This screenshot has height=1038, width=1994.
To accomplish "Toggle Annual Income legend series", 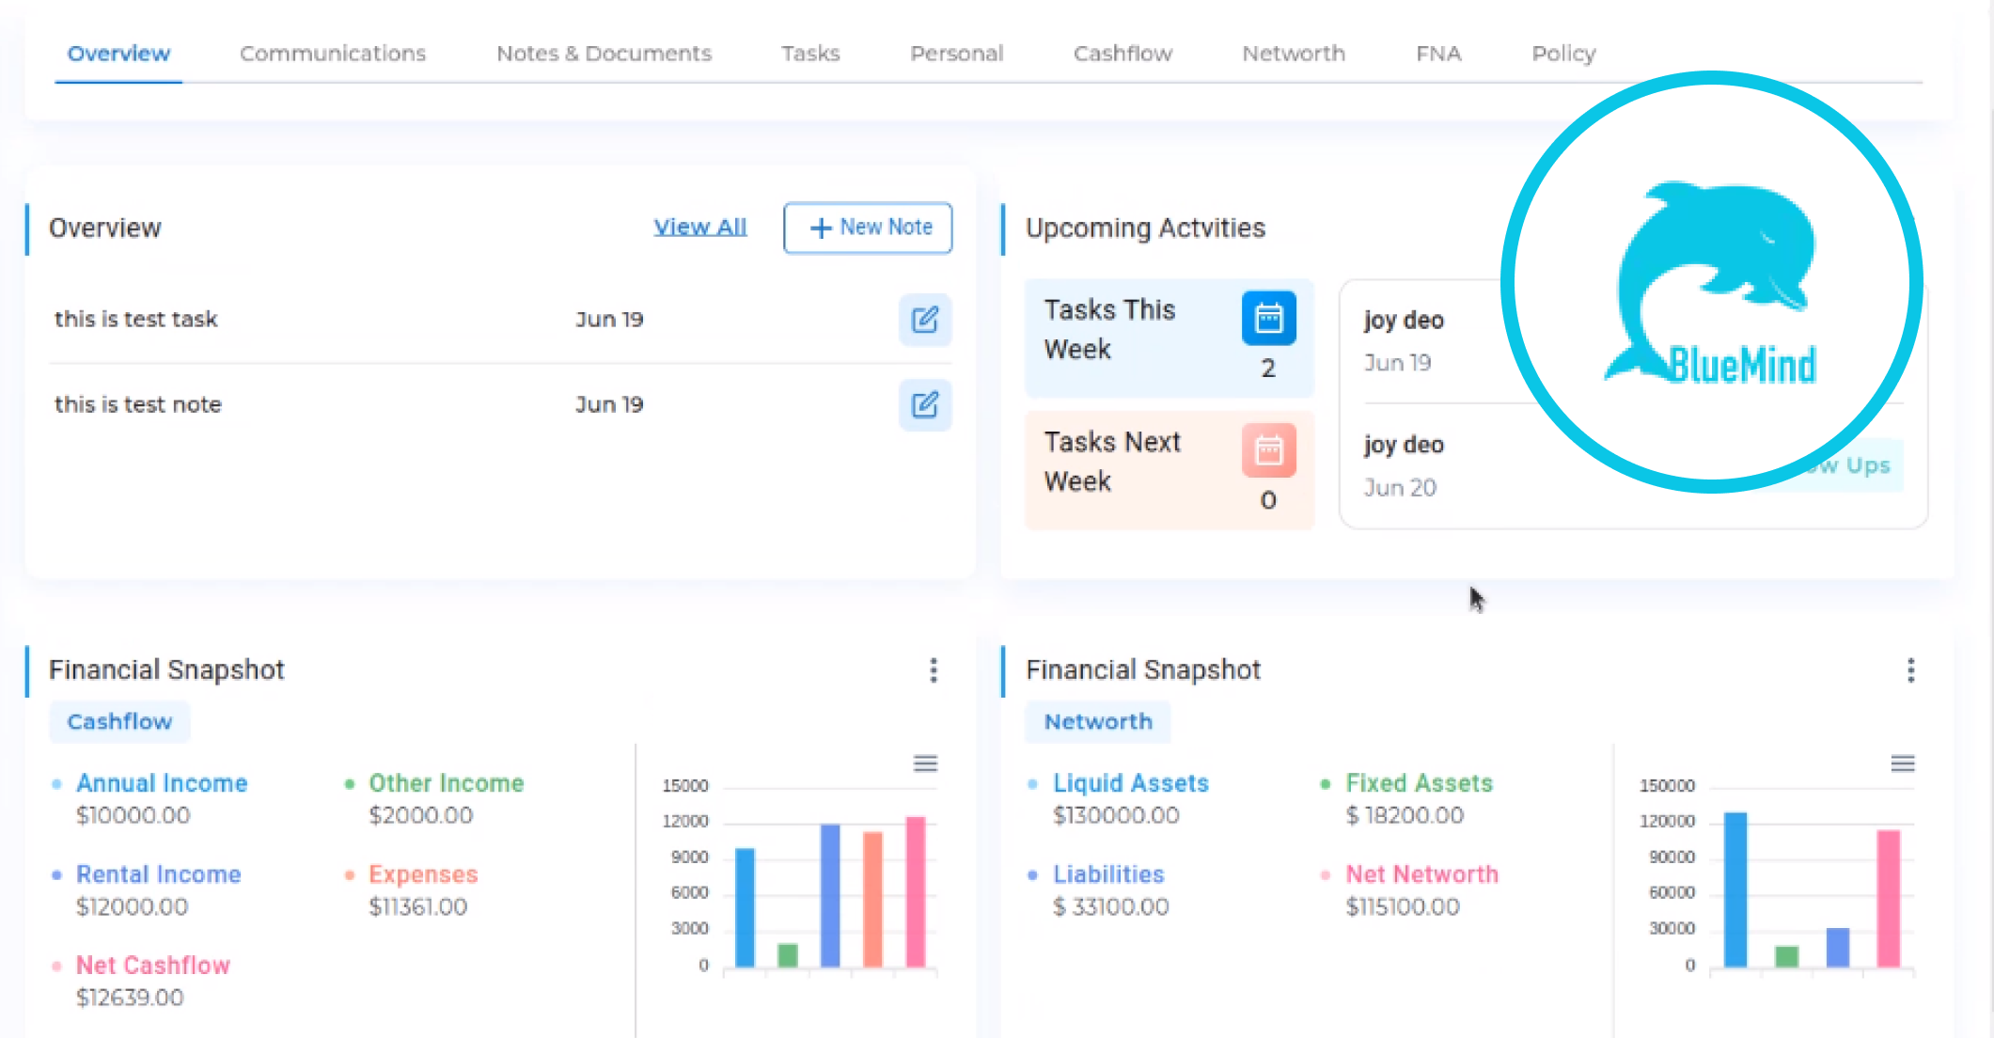I will click(x=162, y=783).
